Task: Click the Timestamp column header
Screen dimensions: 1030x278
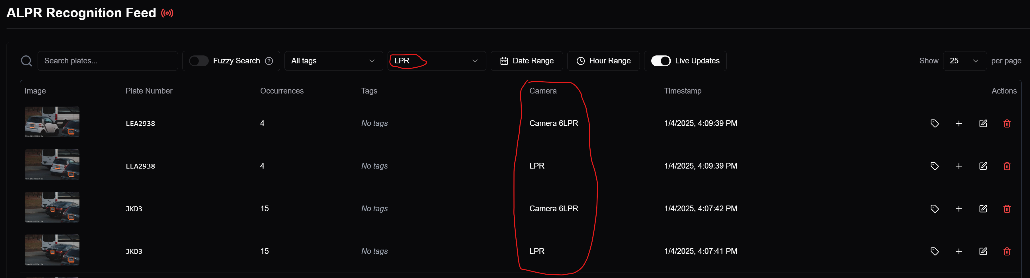Action: pos(683,91)
